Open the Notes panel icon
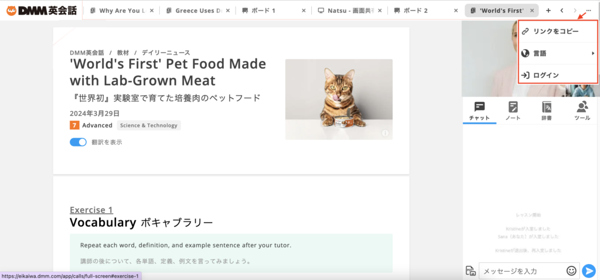The height and width of the screenshot is (280, 600). tap(513, 110)
